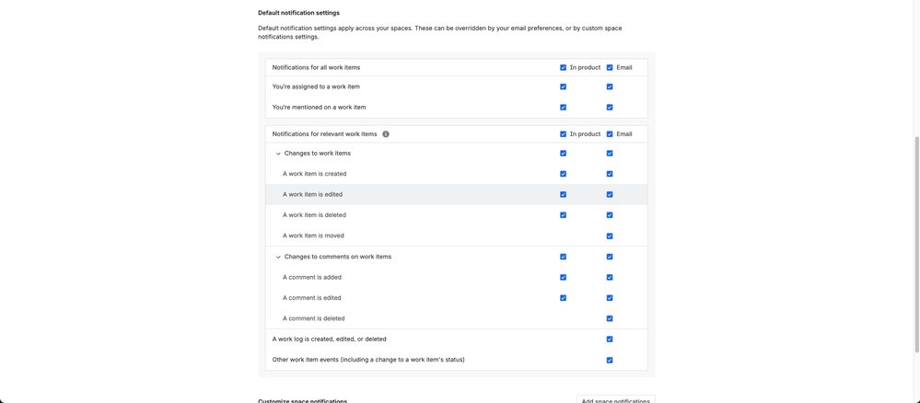Click the page vertical scrollbar
Screen dimensions: 920x403
click(916, 244)
